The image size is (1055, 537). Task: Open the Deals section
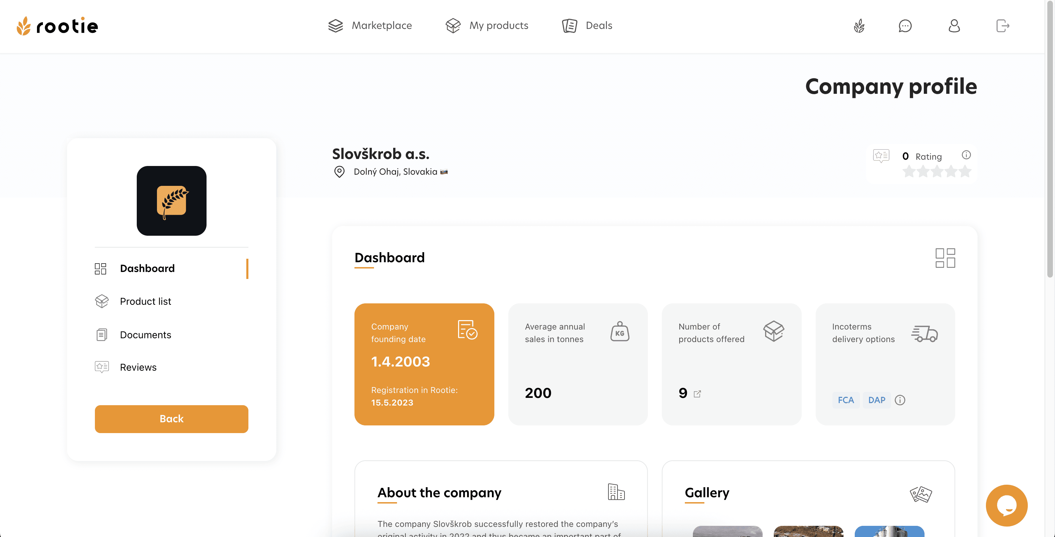[587, 25]
